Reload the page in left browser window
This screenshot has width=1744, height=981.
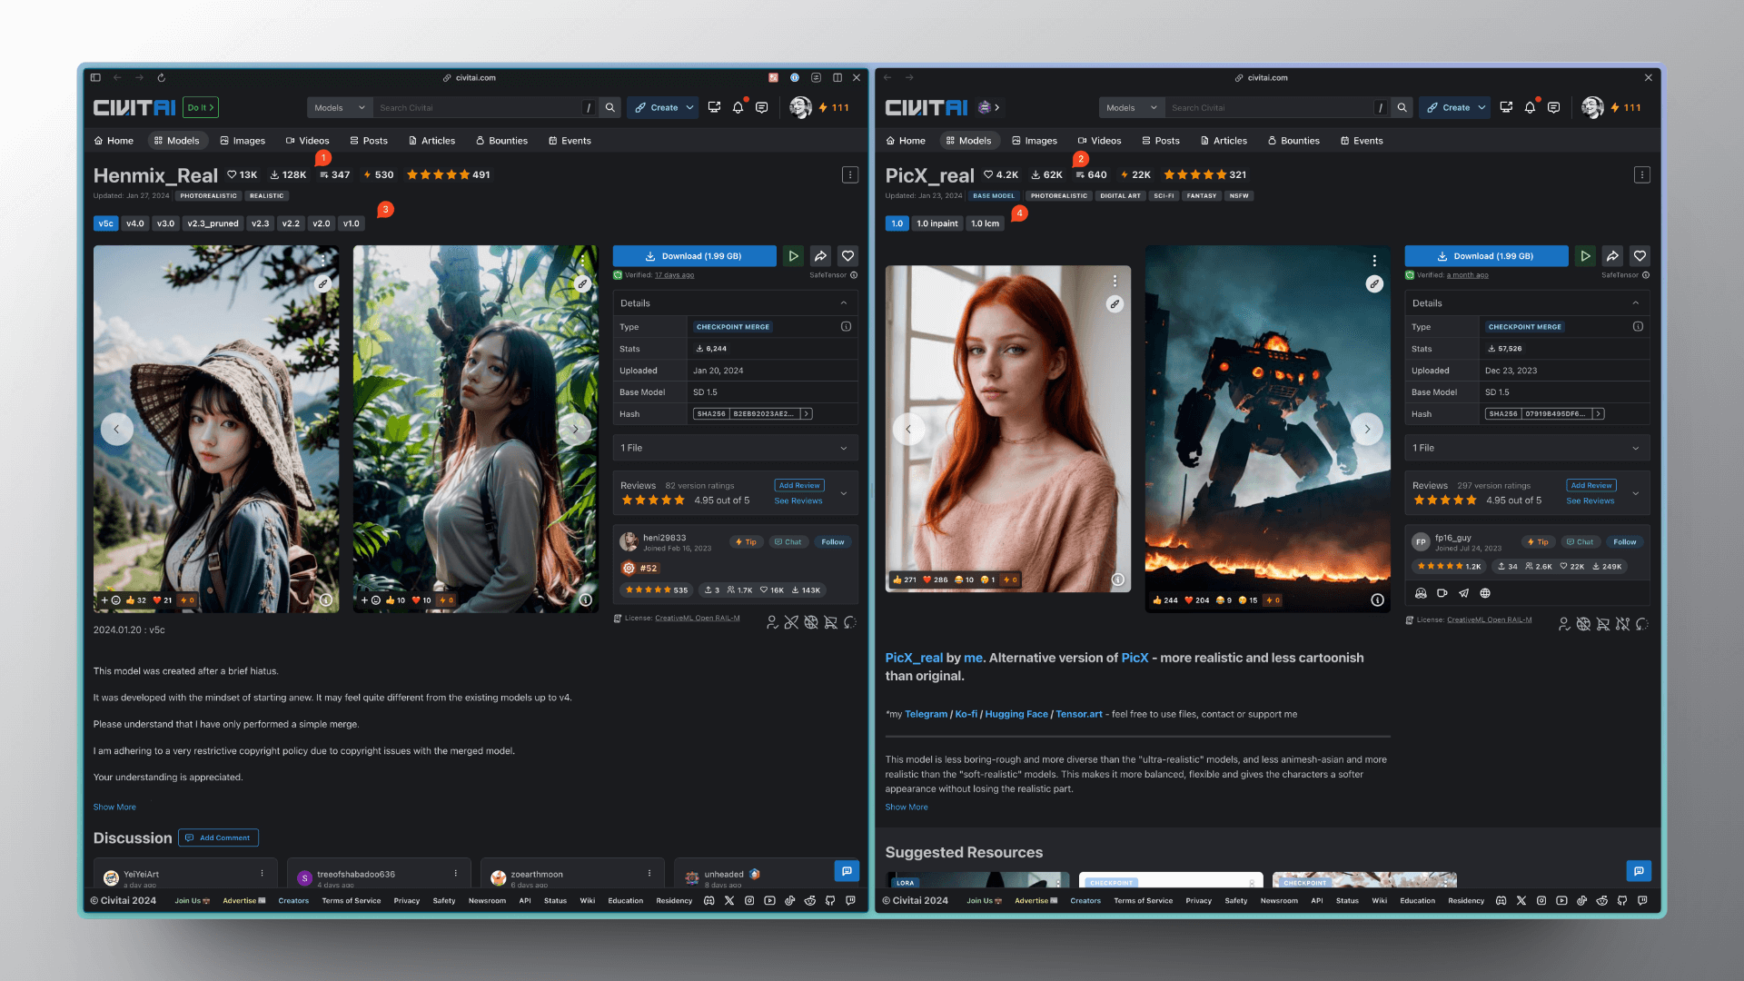coord(161,78)
